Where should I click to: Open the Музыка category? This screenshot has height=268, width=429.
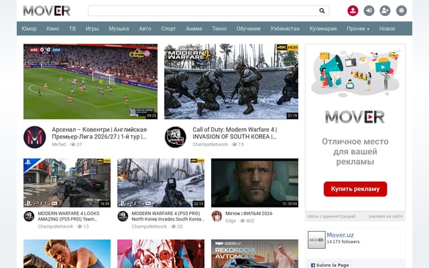click(x=119, y=28)
